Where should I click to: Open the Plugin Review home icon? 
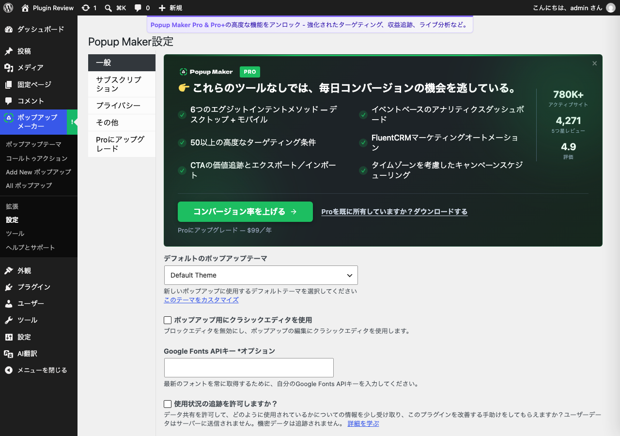(25, 8)
